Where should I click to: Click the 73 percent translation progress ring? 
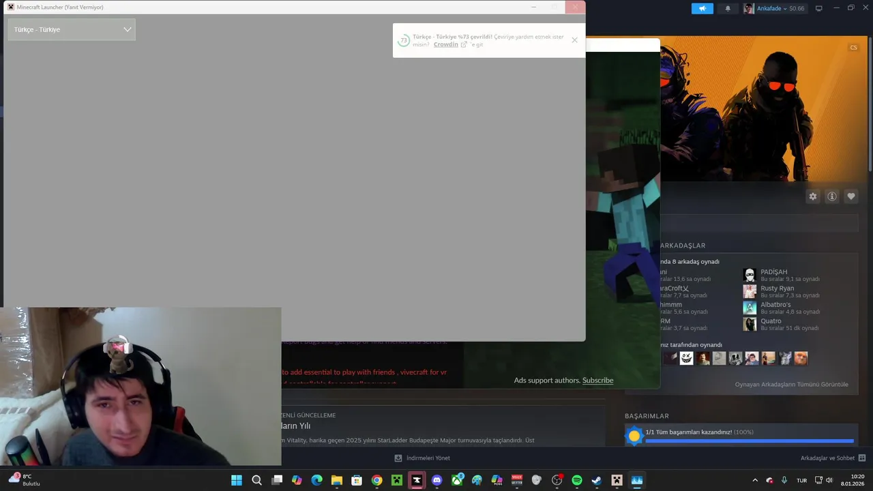[x=403, y=40]
